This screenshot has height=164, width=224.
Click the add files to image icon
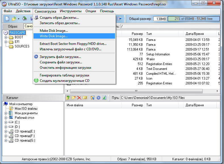93,98
